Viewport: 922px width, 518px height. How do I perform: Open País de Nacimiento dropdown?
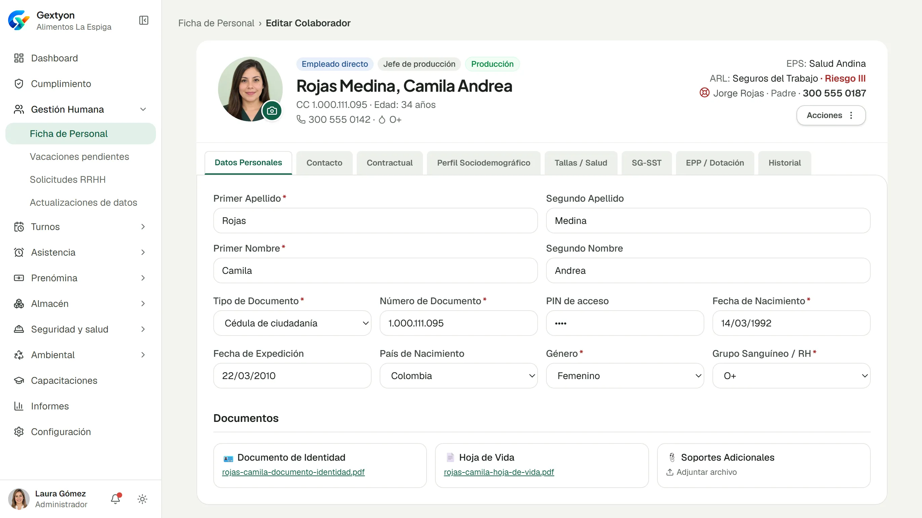[x=459, y=376]
